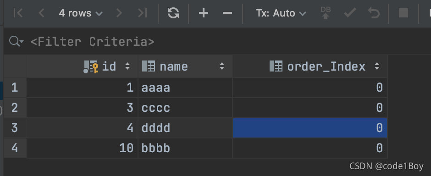
Task: Reload table data with refresh icon
Action: [x=173, y=13]
